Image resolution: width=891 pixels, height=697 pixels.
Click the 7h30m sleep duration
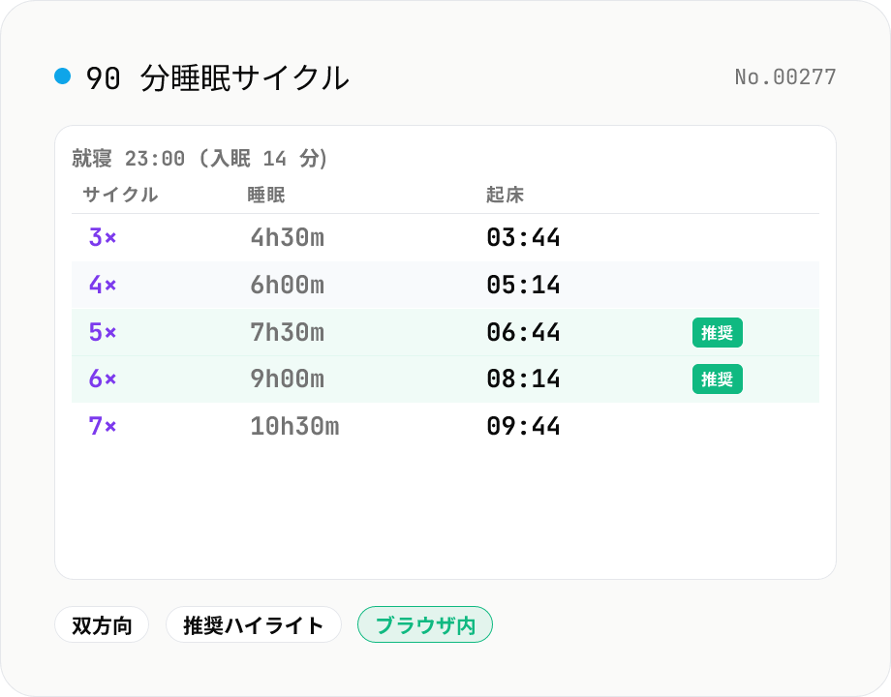[x=288, y=332]
